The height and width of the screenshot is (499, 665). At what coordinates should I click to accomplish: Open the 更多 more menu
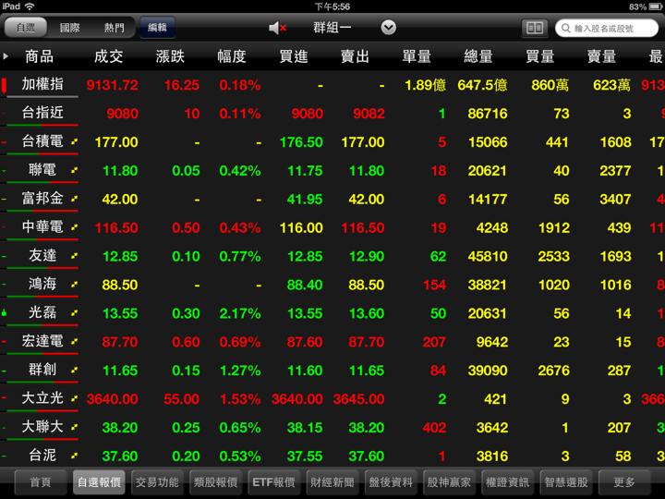click(624, 482)
